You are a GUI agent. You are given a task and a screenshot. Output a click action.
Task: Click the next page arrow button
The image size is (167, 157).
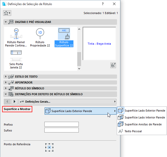[15, 102]
